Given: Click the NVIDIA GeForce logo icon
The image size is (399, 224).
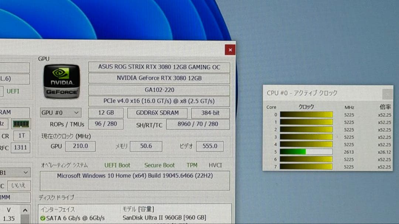Looking at the screenshot, I should pos(61,82).
